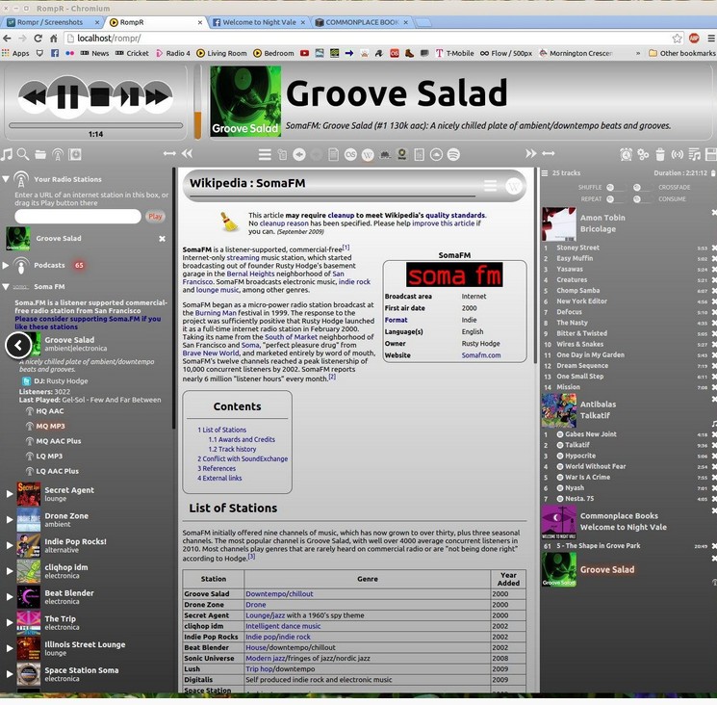Collapse the Soma FM section
The image size is (717, 705).
click(7, 286)
